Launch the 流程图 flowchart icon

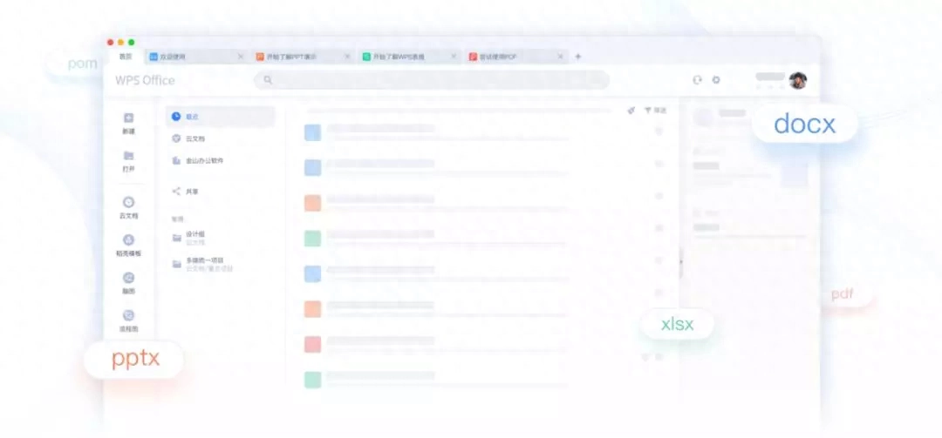(x=128, y=315)
